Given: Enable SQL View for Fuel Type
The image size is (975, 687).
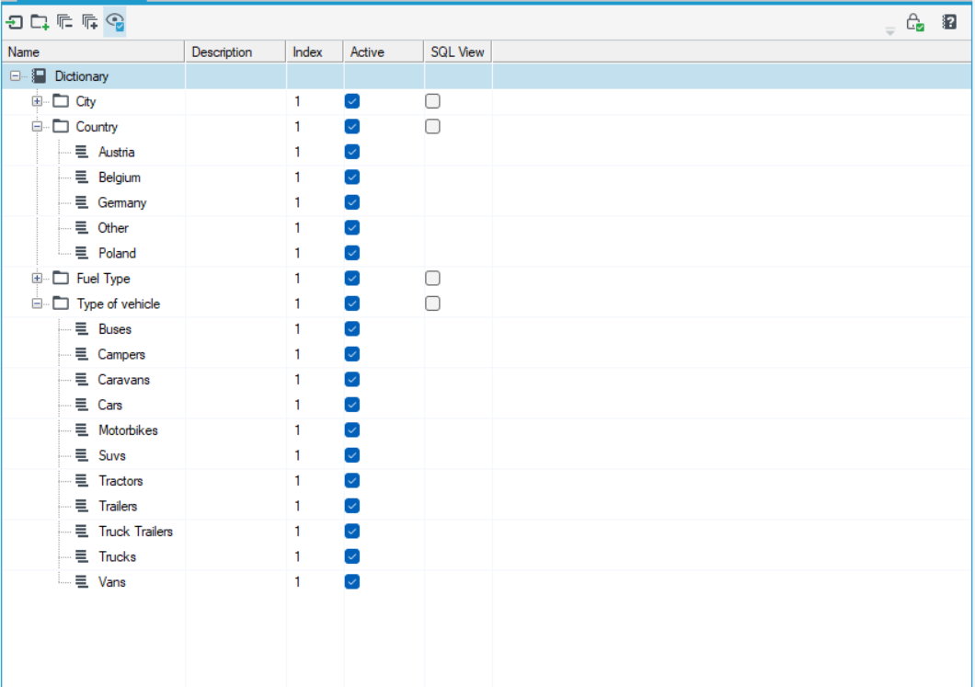Looking at the screenshot, I should pyautogui.click(x=433, y=278).
